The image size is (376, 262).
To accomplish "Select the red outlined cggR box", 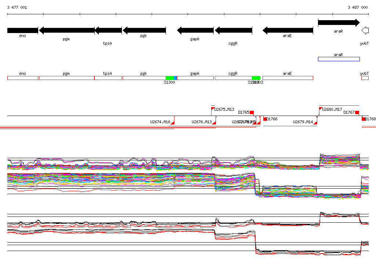I will pyautogui.click(x=233, y=78).
